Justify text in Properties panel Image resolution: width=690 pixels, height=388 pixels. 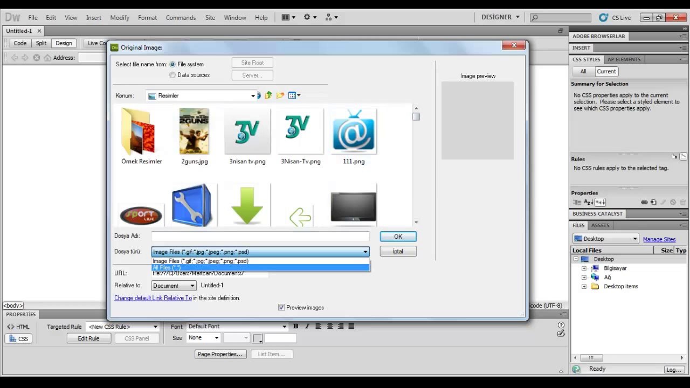click(x=351, y=326)
